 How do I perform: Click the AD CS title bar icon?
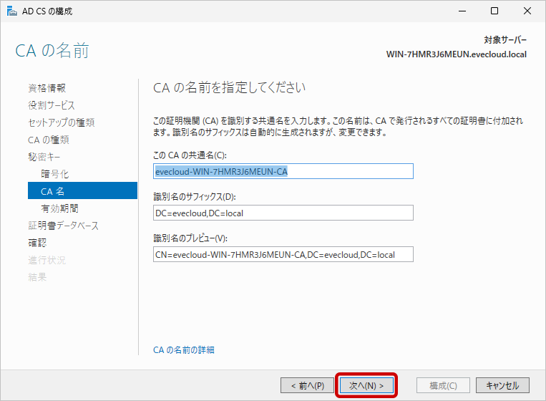pos(11,11)
